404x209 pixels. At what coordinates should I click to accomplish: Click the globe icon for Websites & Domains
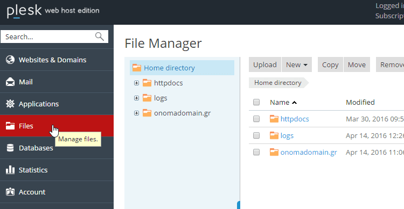10,60
